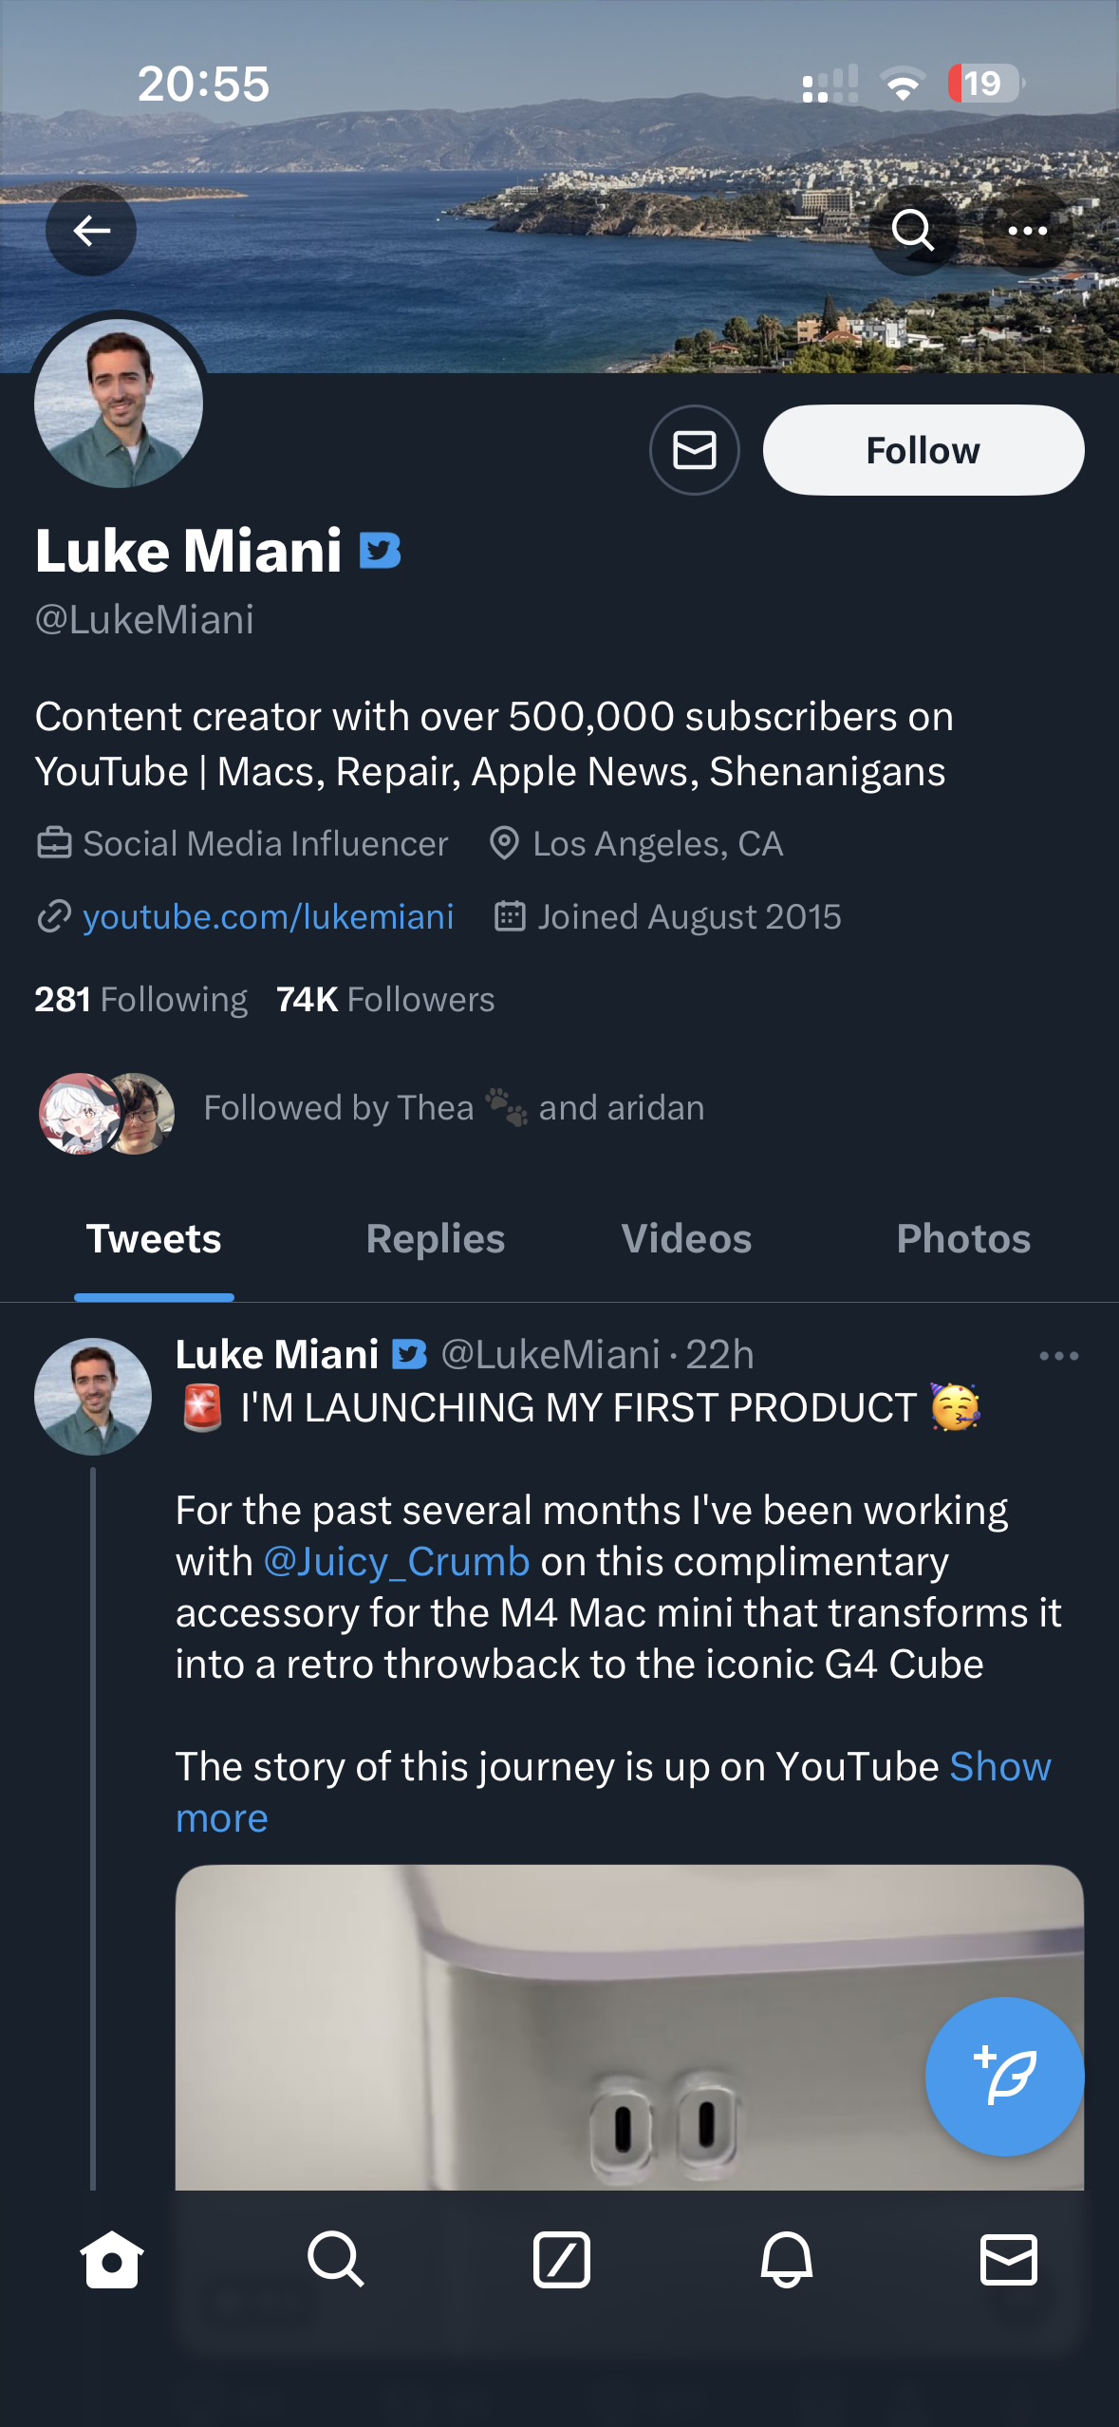Screen dimensions: 1119x2427
Task: Open profile search magnifier icon
Action: [913, 231]
